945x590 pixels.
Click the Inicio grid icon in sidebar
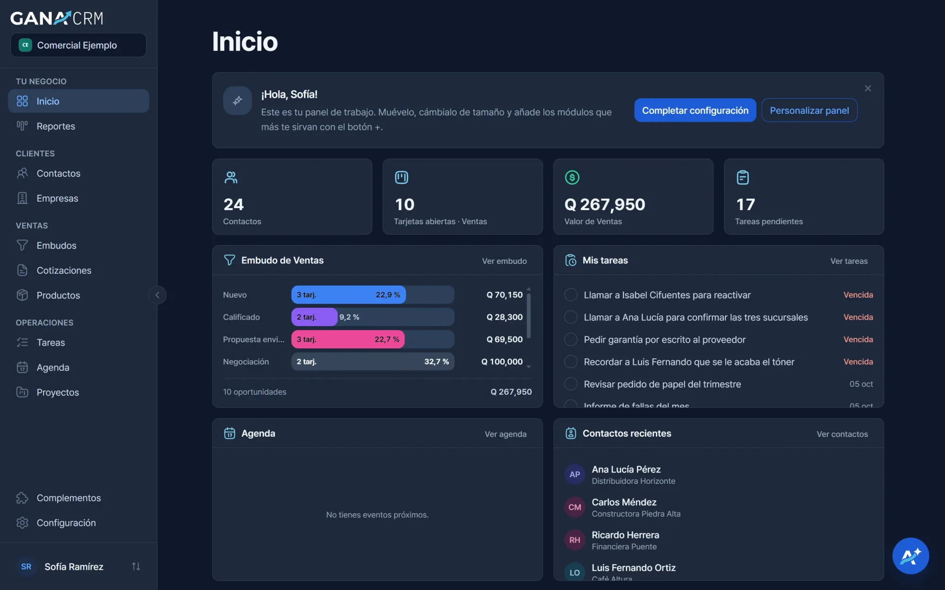click(22, 101)
